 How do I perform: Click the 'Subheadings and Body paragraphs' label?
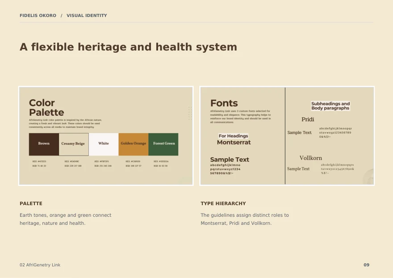(x=330, y=106)
